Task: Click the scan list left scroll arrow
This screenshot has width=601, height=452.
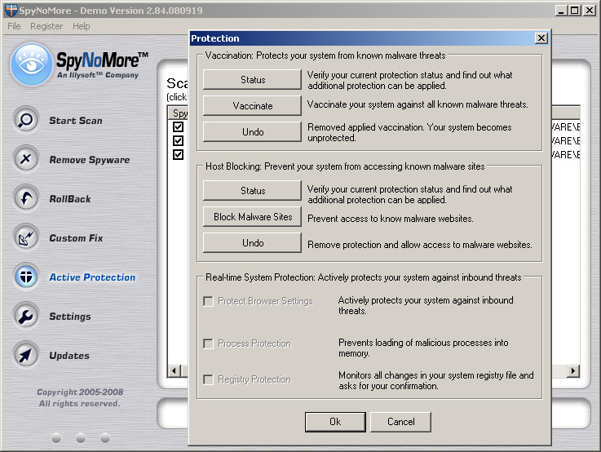Action: click(x=174, y=370)
